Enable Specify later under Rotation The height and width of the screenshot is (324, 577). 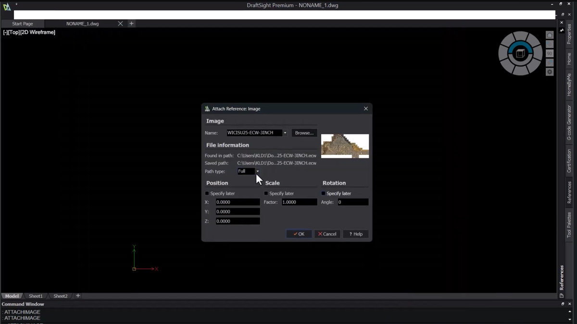point(323,193)
